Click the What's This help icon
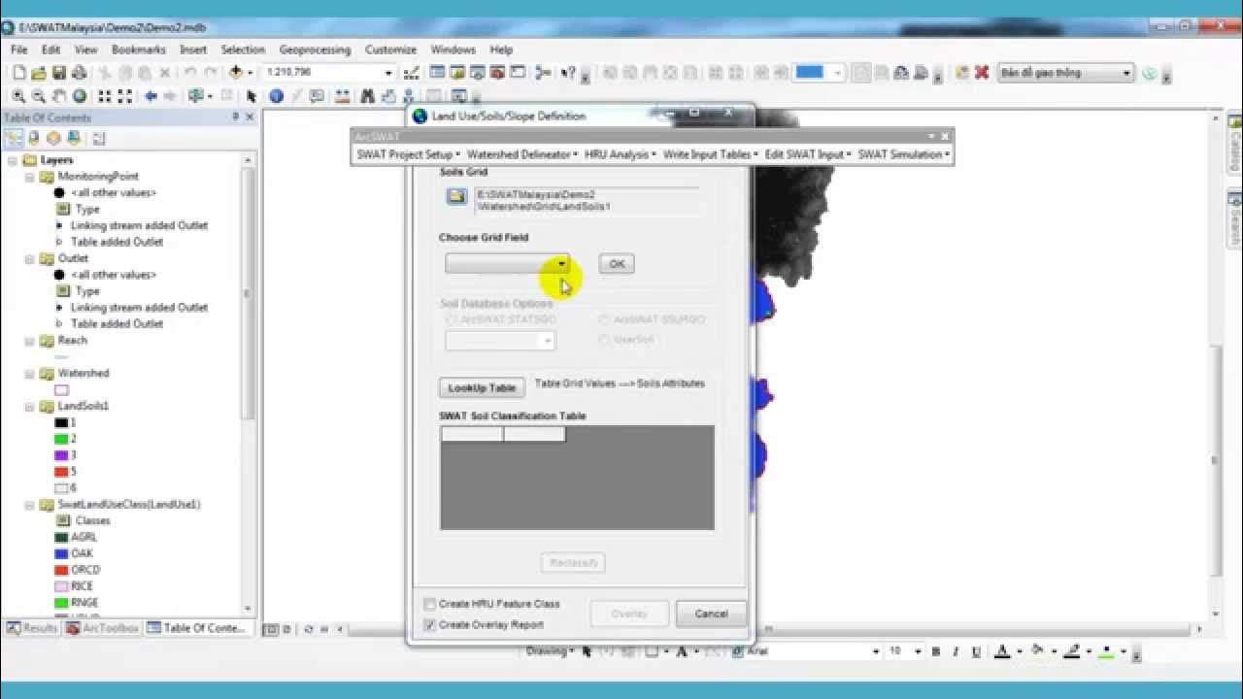Image resolution: width=1243 pixels, height=699 pixels. [x=569, y=73]
